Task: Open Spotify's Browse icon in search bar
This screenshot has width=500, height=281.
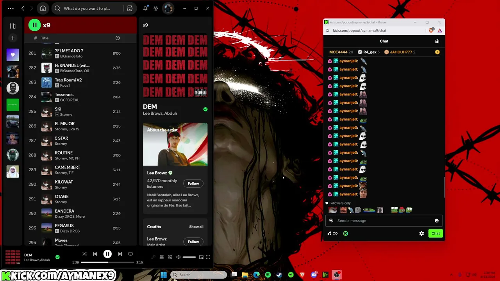Action: pos(130,8)
